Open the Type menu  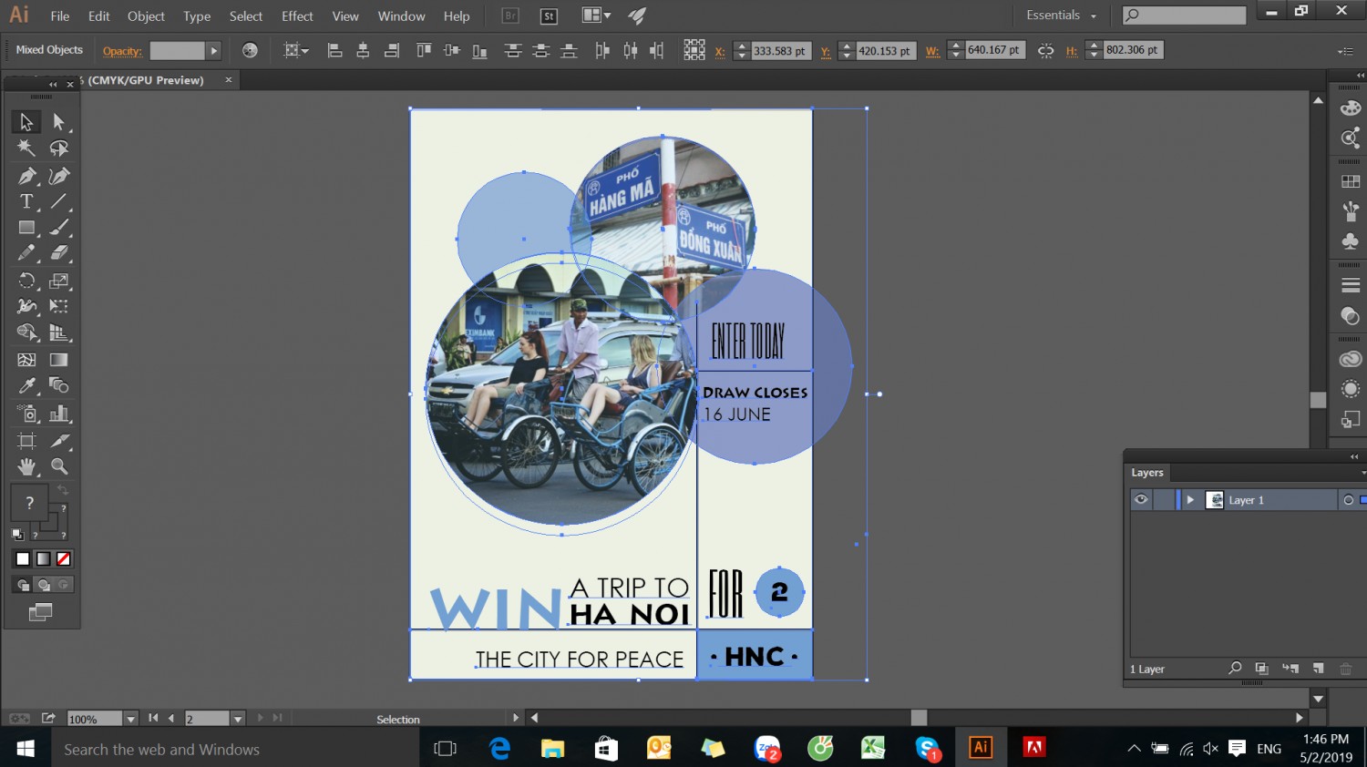pyautogui.click(x=197, y=16)
